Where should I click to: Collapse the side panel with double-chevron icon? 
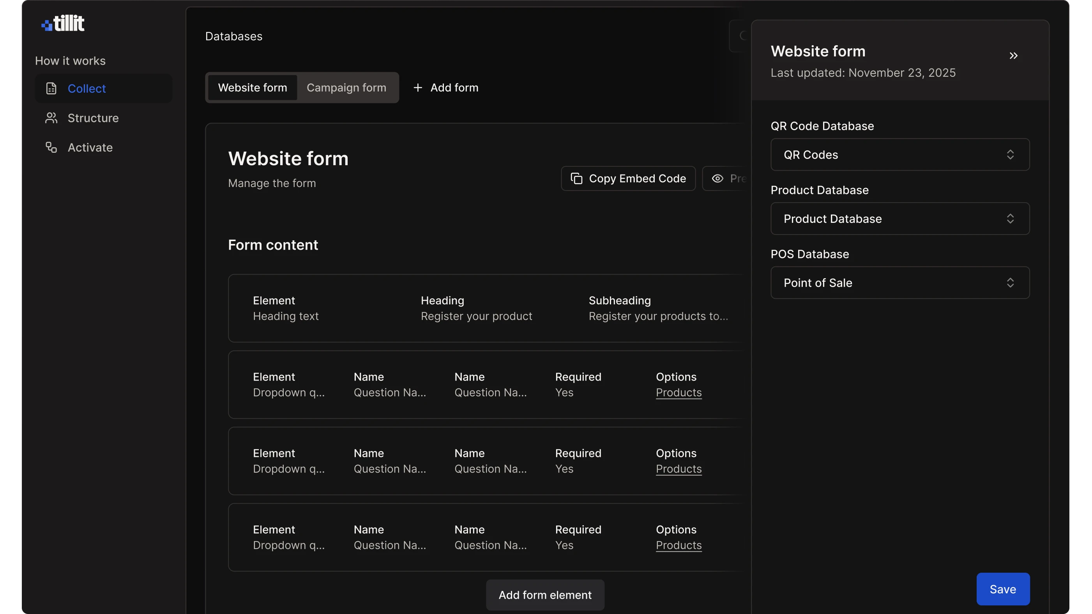pos(1013,56)
